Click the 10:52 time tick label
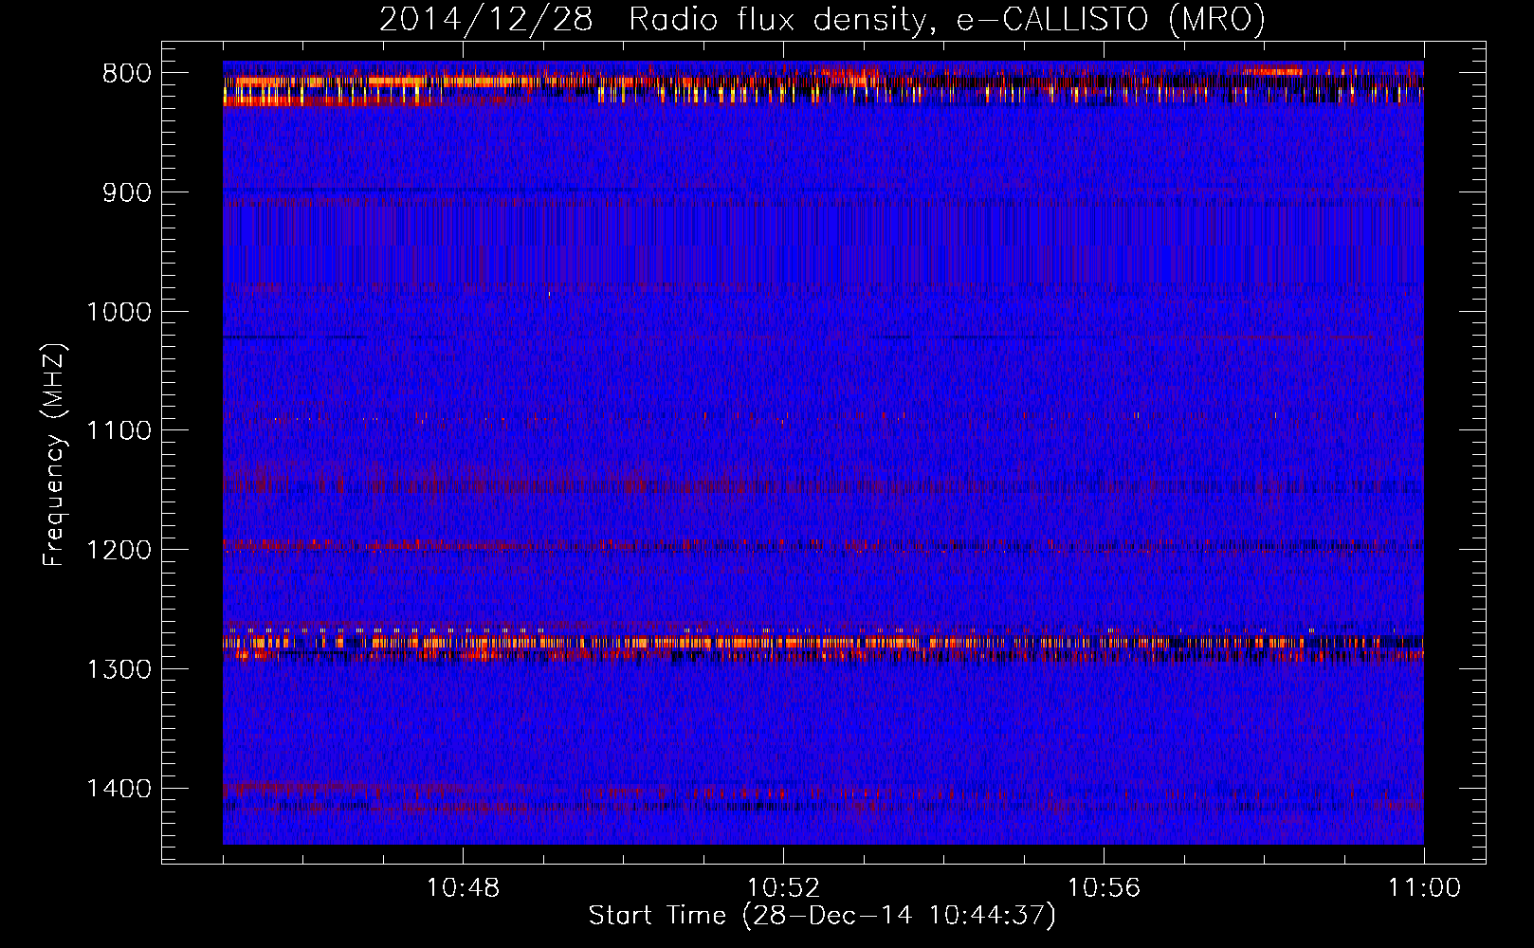Viewport: 1534px width, 948px height. click(783, 888)
